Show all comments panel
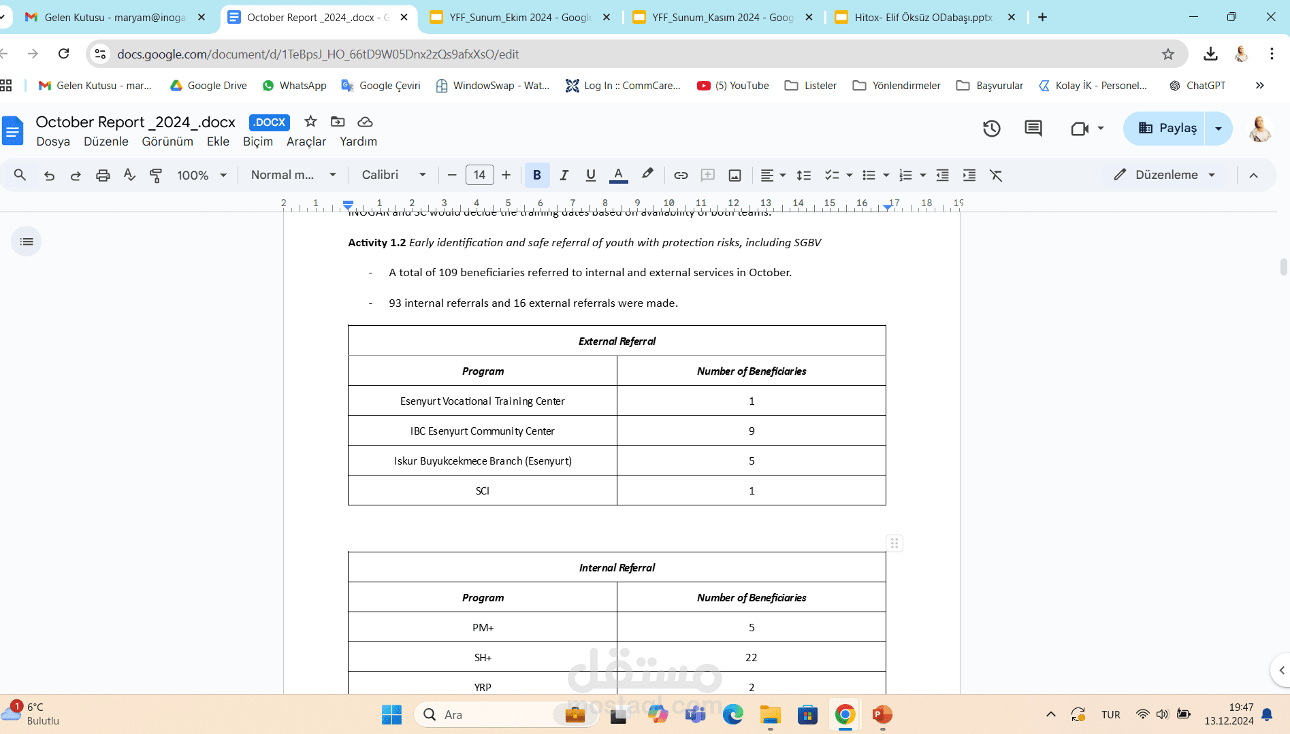The height and width of the screenshot is (734, 1290). pyautogui.click(x=1033, y=128)
